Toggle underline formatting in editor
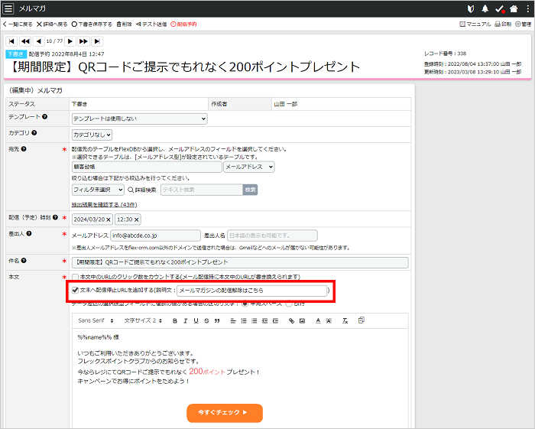The height and width of the screenshot is (429, 535). (196, 321)
